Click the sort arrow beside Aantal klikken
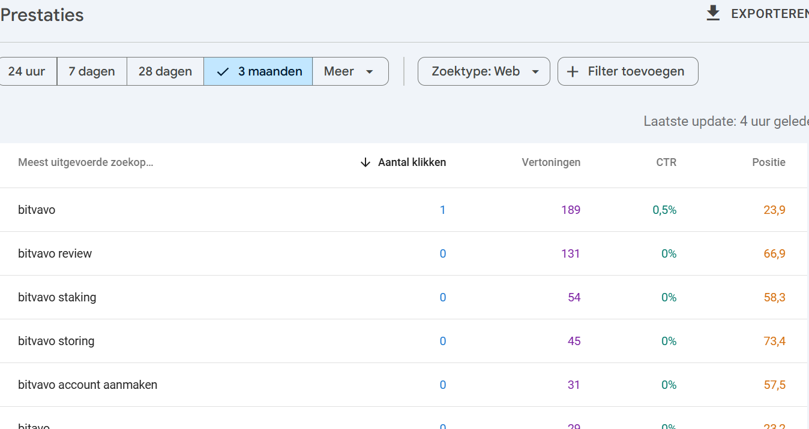 [365, 162]
